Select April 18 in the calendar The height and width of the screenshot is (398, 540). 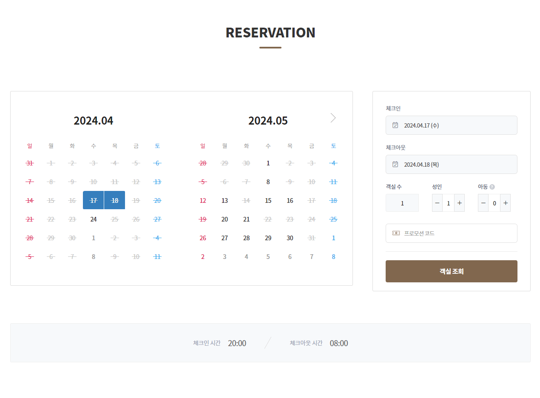click(x=115, y=200)
